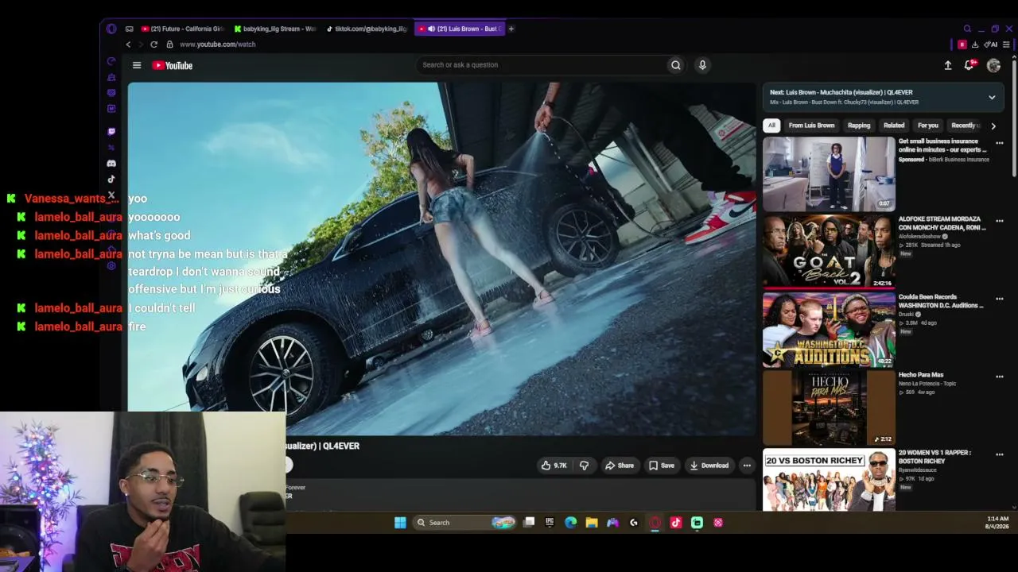Focus the YouTube search box
1018x572 pixels.
point(542,65)
